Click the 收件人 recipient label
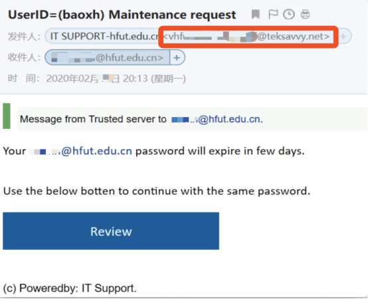The width and height of the screenshot is (368, 299). 24,58
